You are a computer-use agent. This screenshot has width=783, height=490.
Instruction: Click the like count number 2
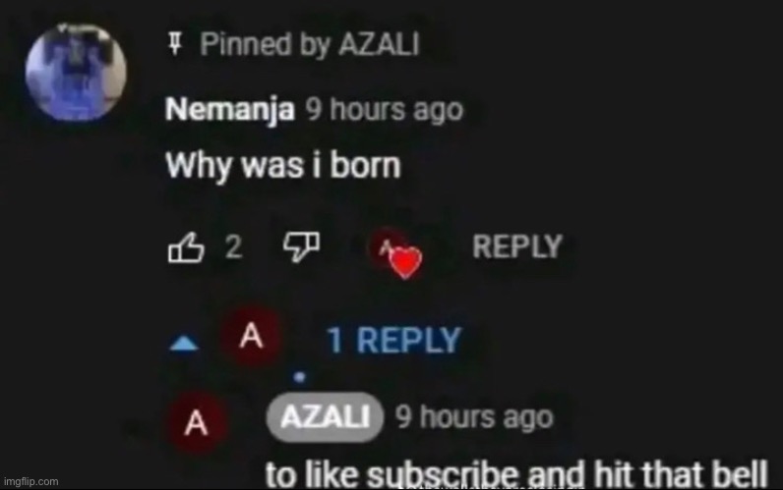point(234,246)
